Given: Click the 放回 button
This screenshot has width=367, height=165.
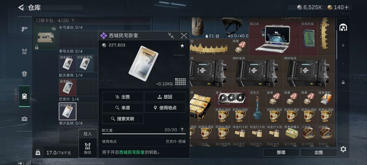Looking at the screenshot, I should (x=165, y=97).
